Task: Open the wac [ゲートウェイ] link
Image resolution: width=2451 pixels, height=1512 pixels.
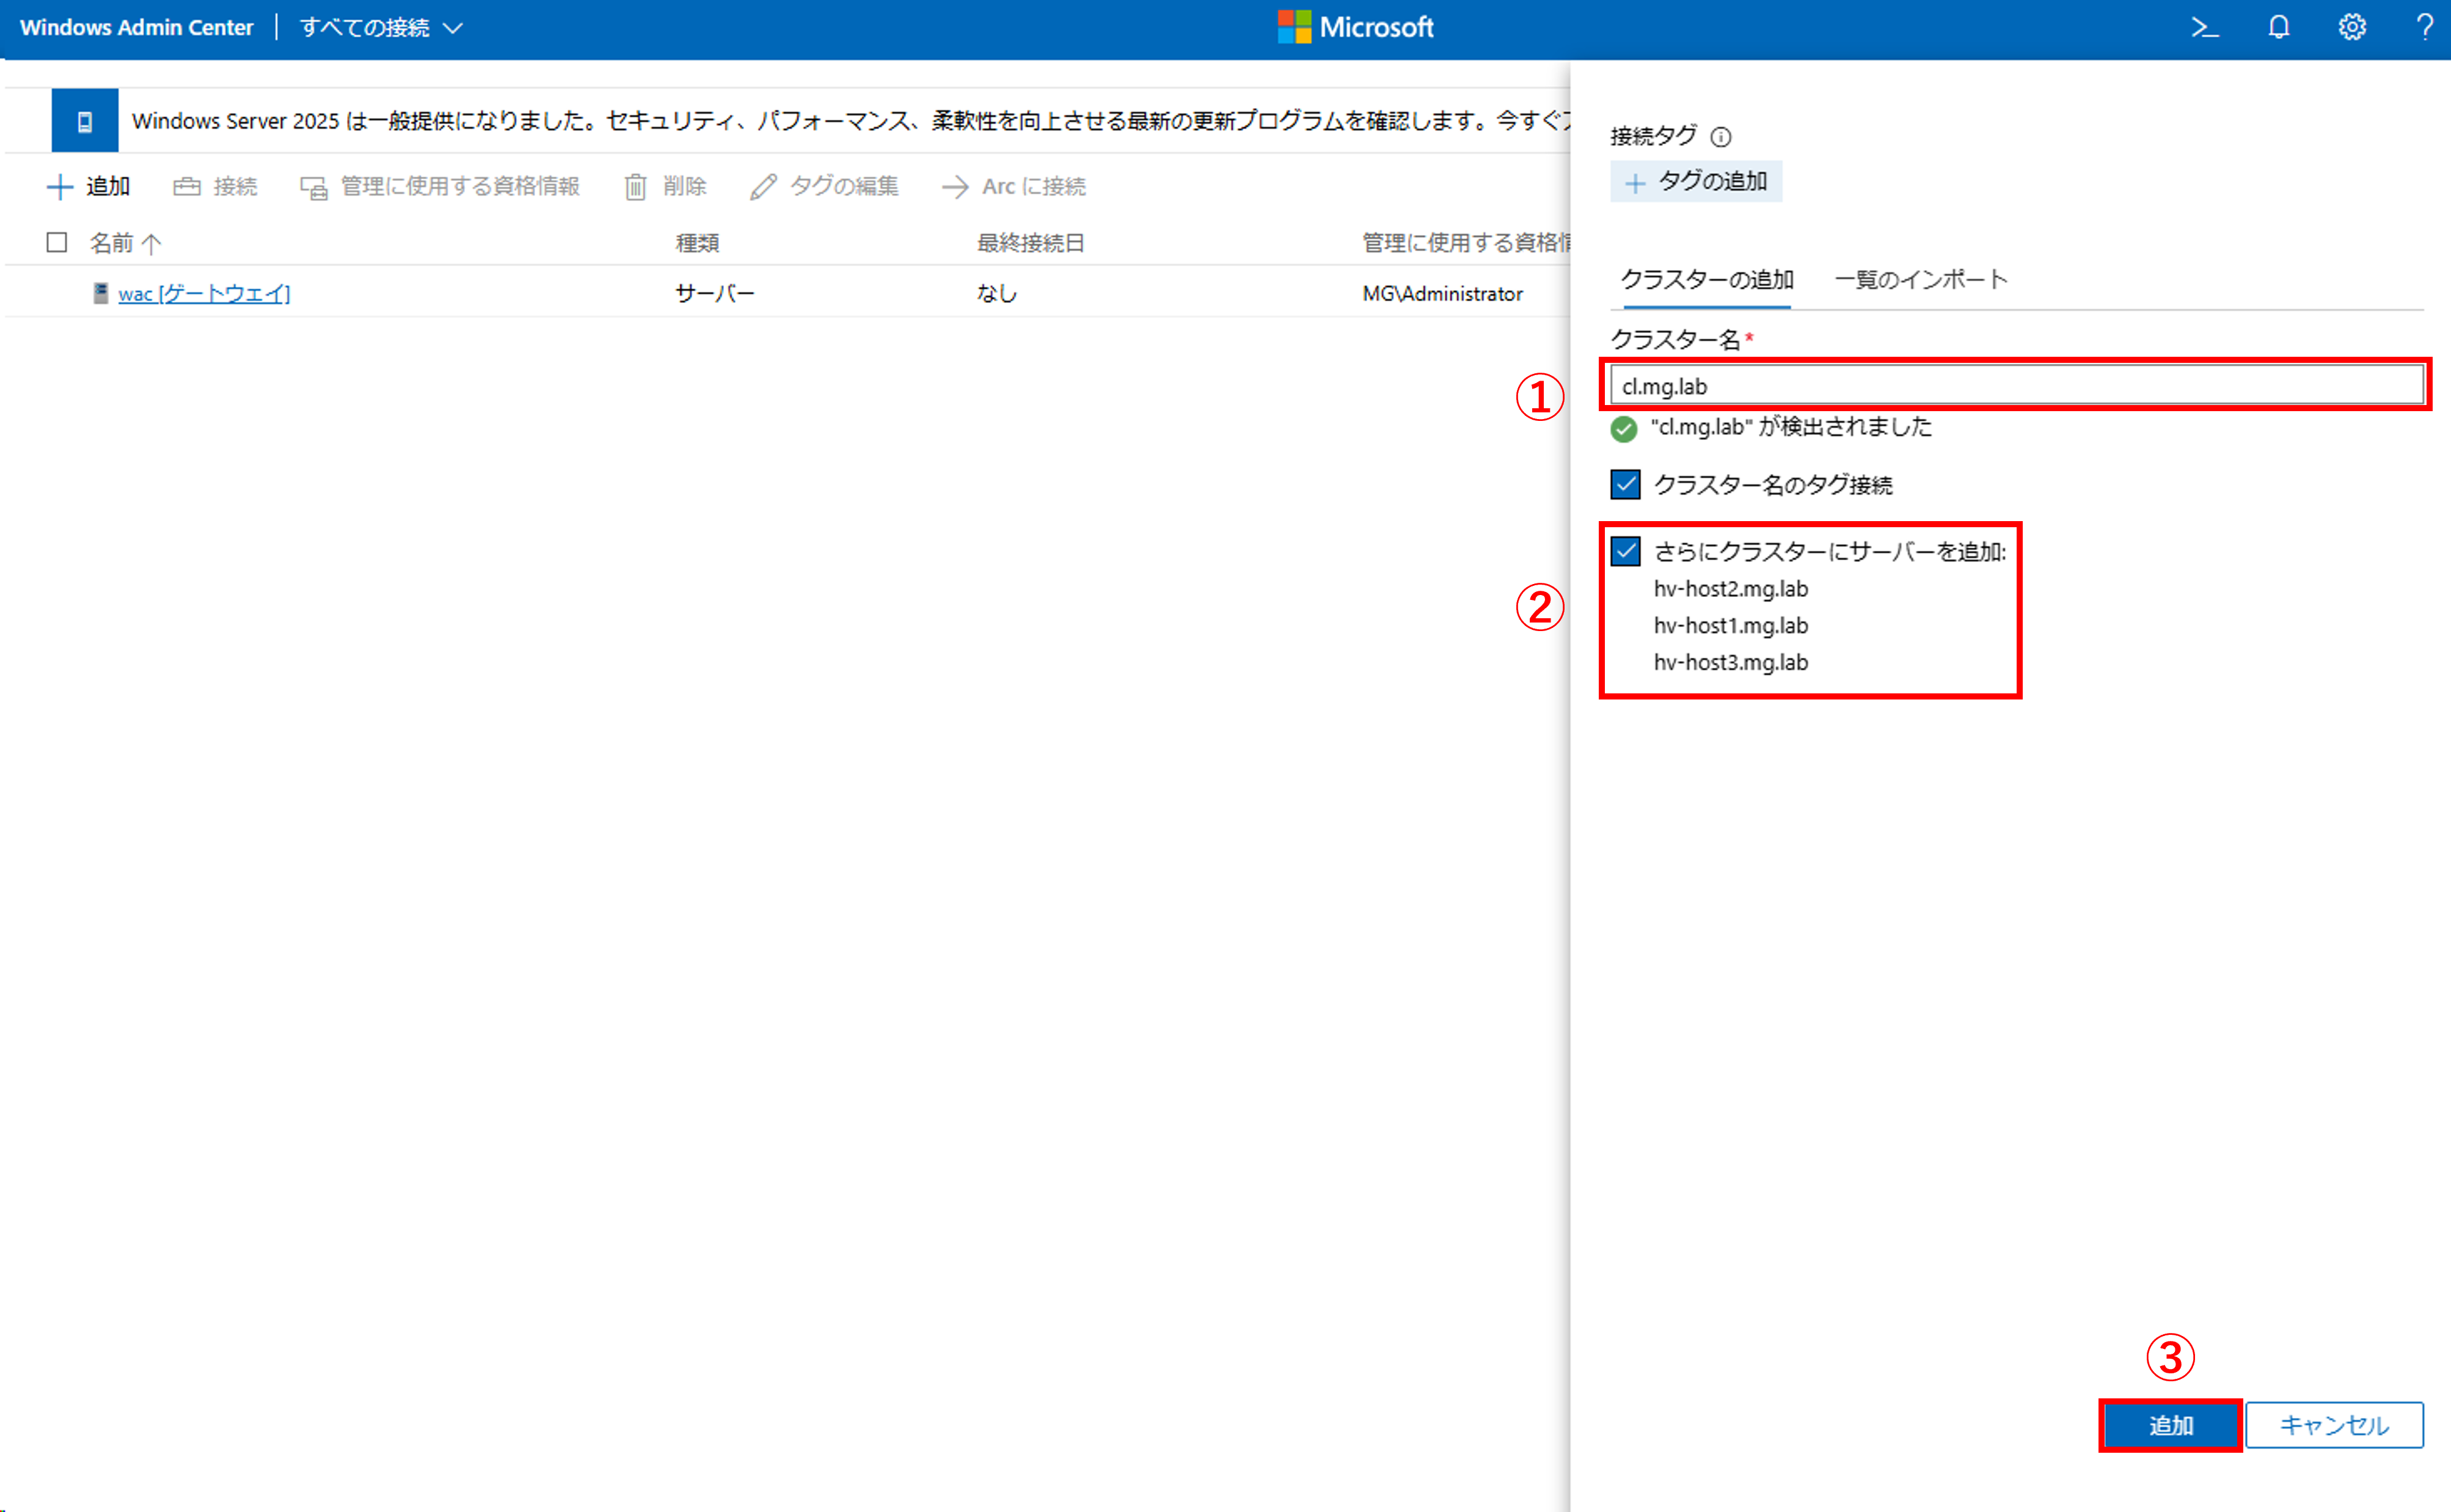Action: pos(204,293)
